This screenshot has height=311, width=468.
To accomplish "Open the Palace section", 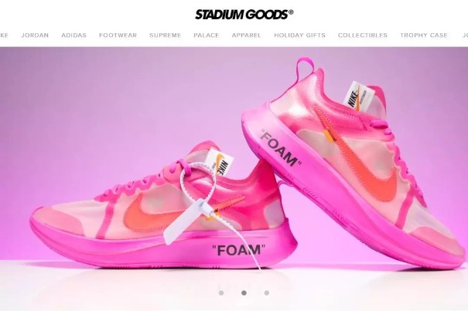I will pyautogui.click(x=207, y=35).
